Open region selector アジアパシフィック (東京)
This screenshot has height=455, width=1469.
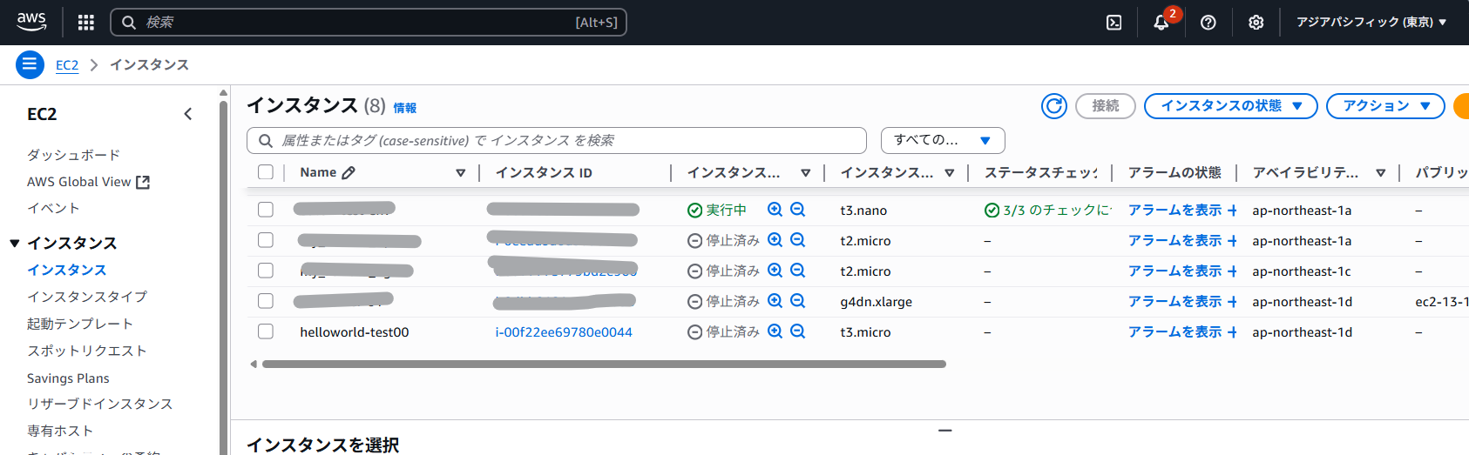pos(1371,23)
